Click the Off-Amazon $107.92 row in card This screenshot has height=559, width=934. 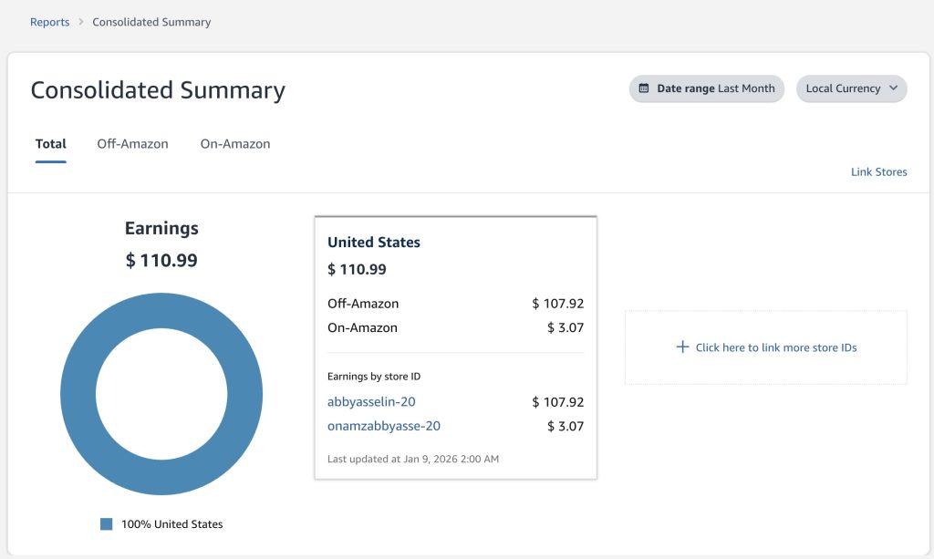coord(455,304)
